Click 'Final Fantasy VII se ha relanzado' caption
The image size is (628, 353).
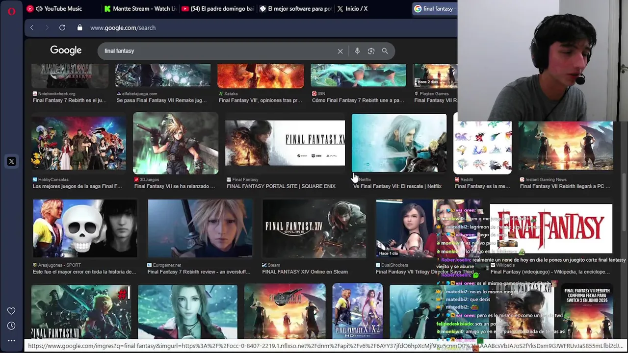175,186
